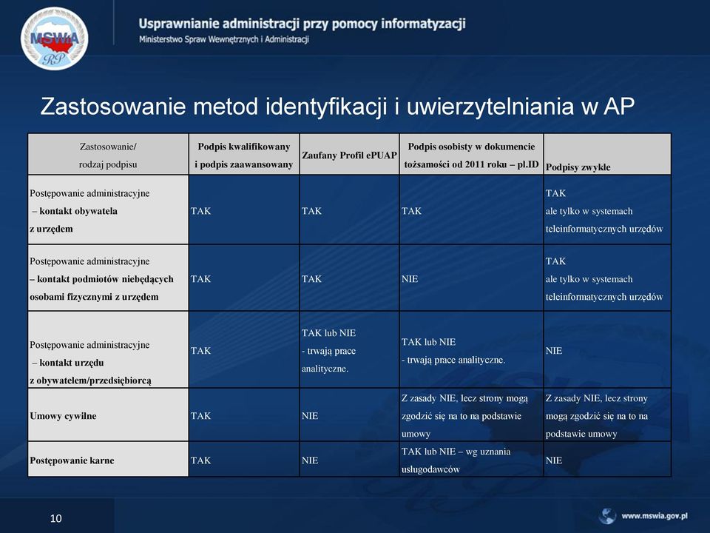Click the 'Umowy cywilne' row label
Image resolution: width=710 pixels, height=533 pixels.
point(108,415)
